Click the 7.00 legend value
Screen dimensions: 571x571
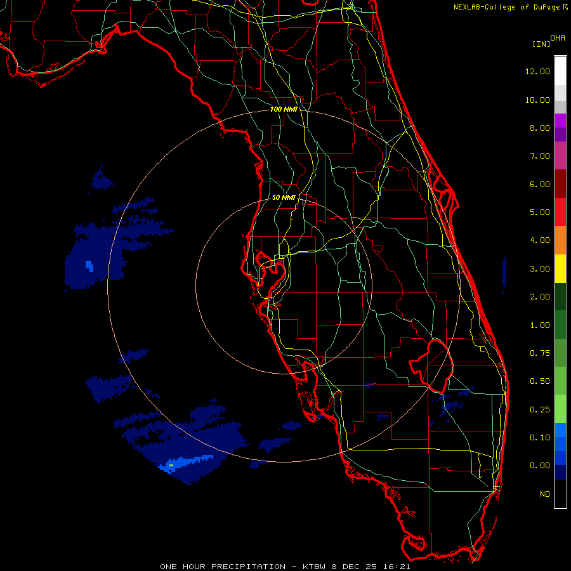point(540,156)
